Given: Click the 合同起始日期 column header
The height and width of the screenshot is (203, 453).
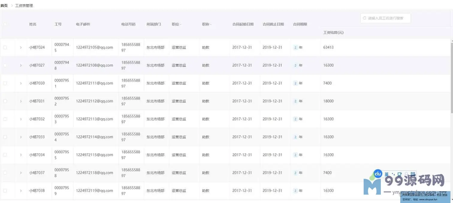Looking at the screenshot, I should (x=243, y=24).
